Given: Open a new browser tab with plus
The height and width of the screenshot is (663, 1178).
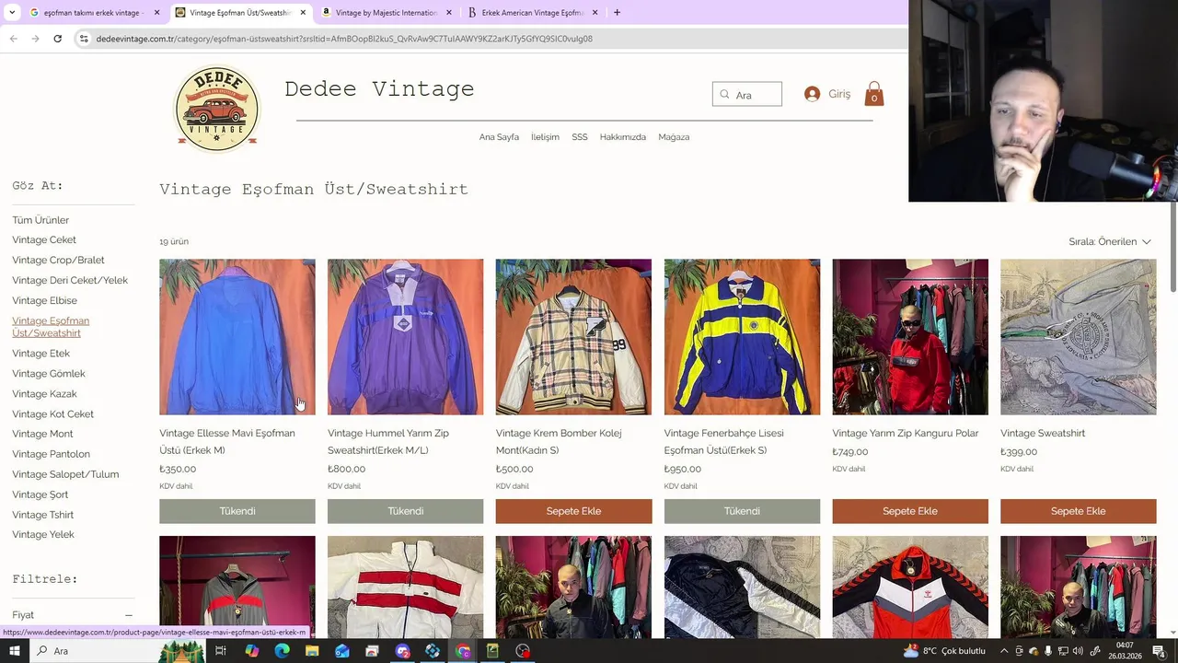Looking at the screenshot, I should coord(617,13).
